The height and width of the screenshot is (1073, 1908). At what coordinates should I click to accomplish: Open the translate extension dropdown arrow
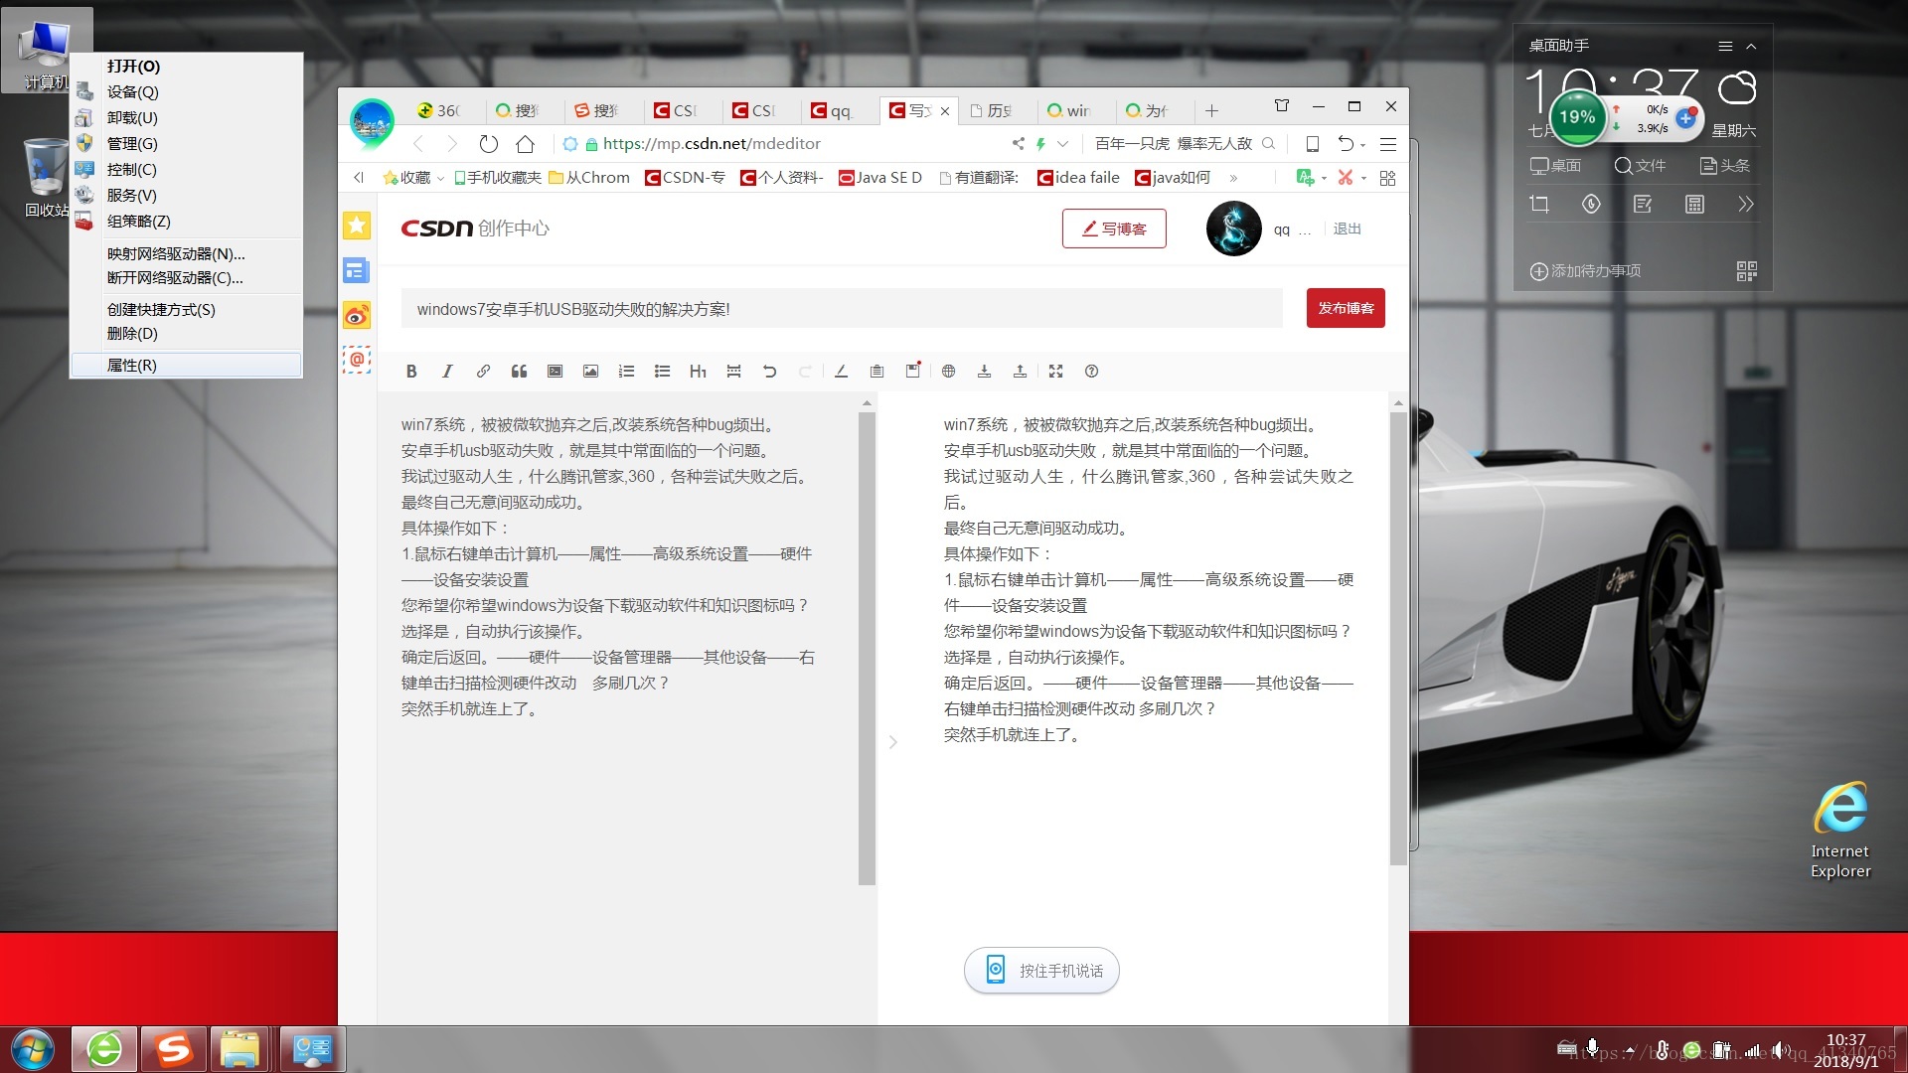pyautogui.click(x=1325, y=179)
